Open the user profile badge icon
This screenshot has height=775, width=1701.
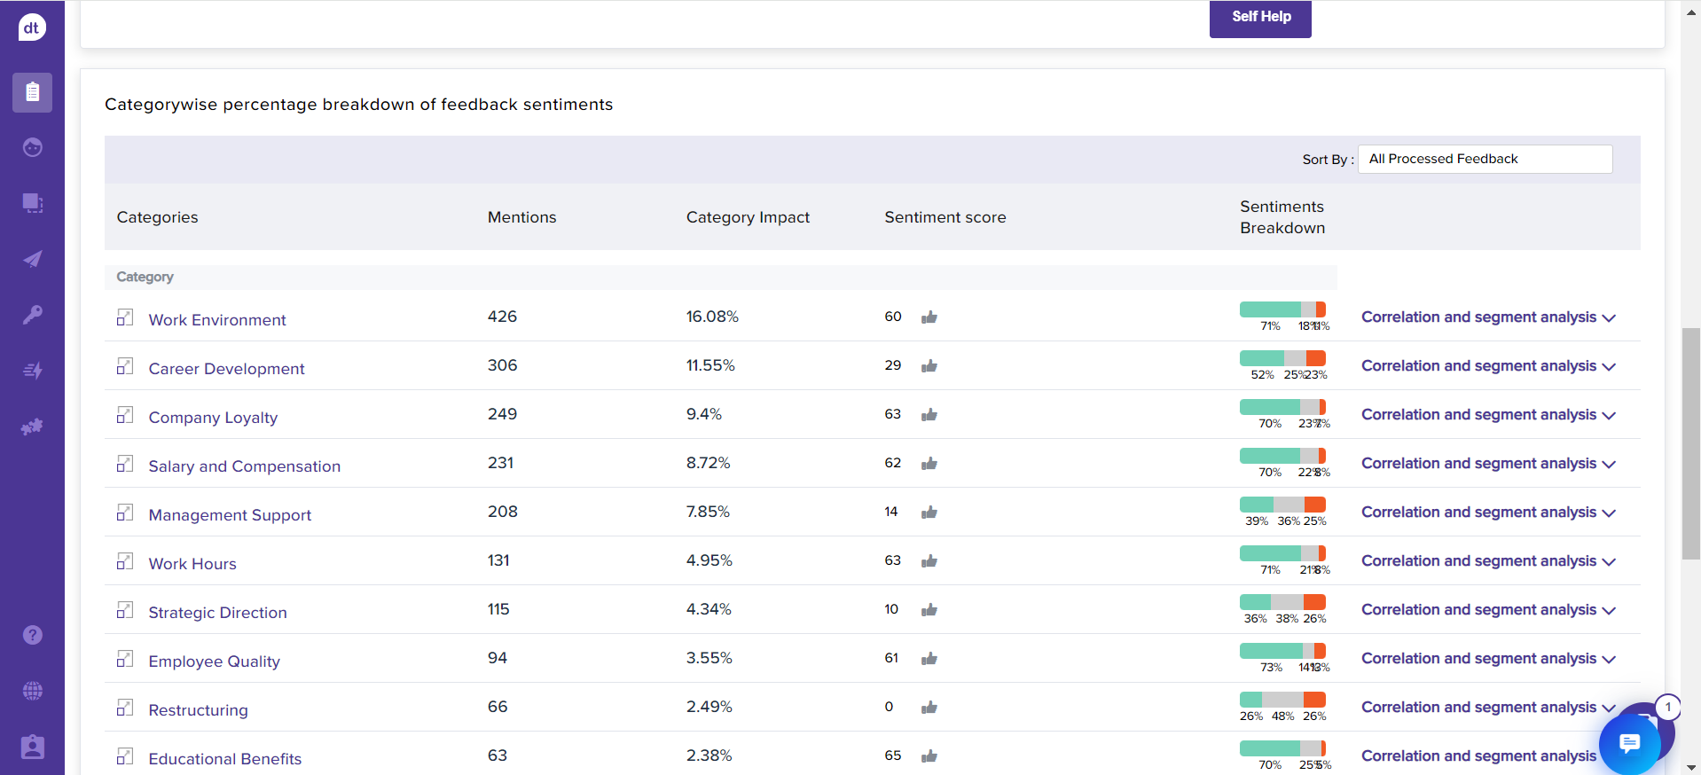[32, 747]
